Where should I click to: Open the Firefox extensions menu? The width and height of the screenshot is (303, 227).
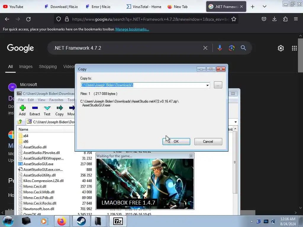click(285, 19)
